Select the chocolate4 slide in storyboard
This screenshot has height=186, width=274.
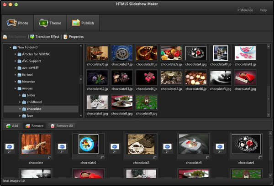(x=246, y=146)
